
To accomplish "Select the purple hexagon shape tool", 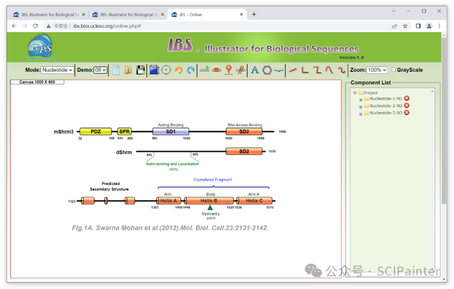I will [267, 70].
